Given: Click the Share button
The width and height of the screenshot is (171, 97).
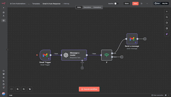Looking at the screenshot, I should click(127, 4).
